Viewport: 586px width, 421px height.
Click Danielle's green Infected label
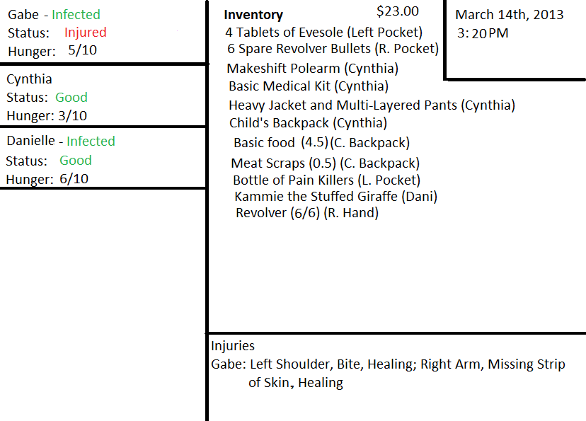click(x=91, y=141)
